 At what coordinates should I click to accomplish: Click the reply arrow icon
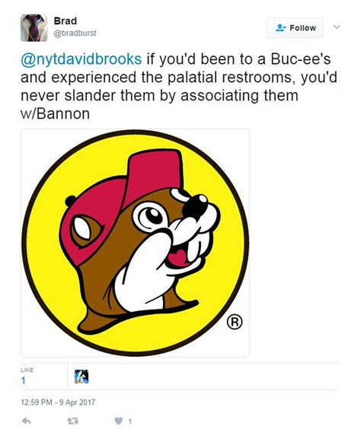[x=26, y=421]
